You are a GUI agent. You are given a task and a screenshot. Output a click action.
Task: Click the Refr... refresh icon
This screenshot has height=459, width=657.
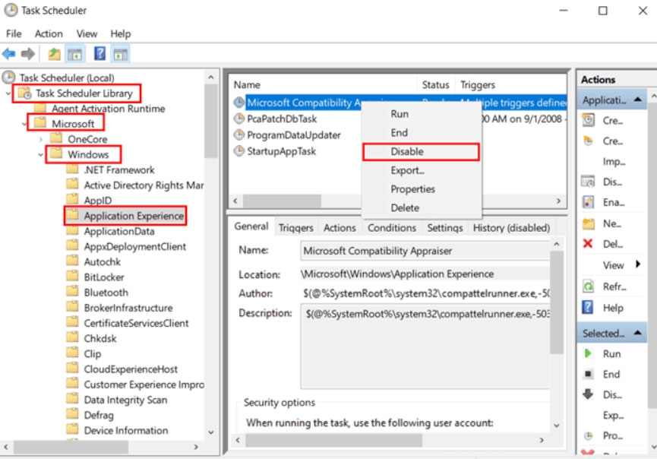pos(589,286)
